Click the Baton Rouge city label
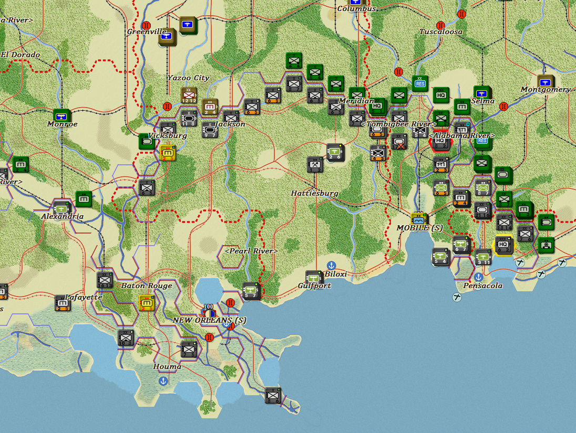 coord(147,286)
